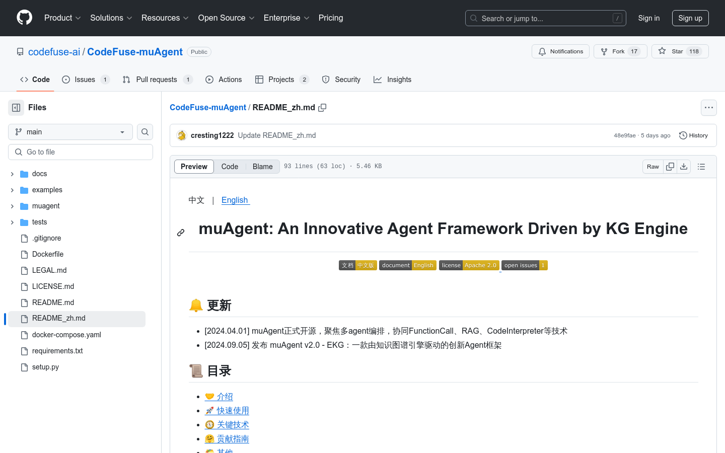Open the Open Source menu dropdown

pos(227,18)
